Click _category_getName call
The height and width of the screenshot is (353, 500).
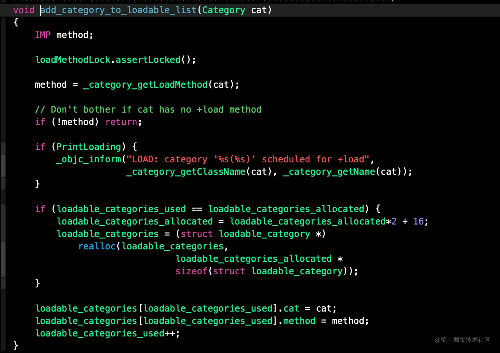click(329, 172)
